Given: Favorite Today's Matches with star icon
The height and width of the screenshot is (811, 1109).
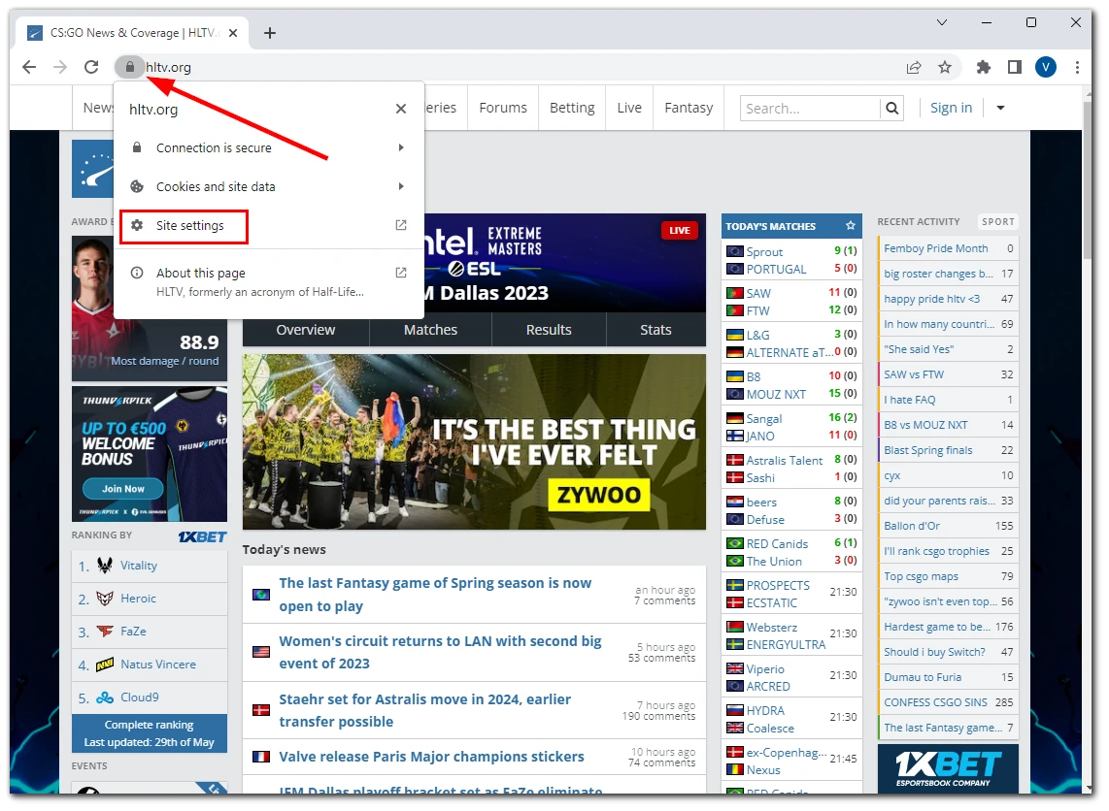Looking at the screenshot, I should [850, 226].
